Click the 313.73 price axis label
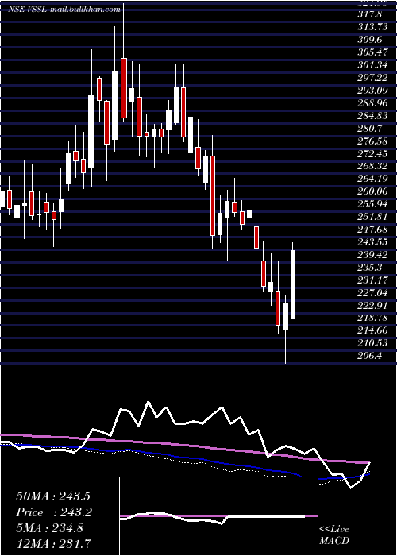 (x=372, y=28)
